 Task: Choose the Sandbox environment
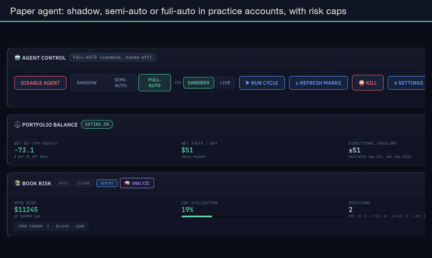(199, 83)
